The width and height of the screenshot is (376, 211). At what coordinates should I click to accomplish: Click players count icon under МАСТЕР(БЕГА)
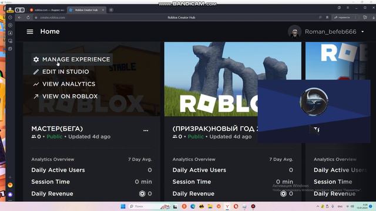[33, 137]
